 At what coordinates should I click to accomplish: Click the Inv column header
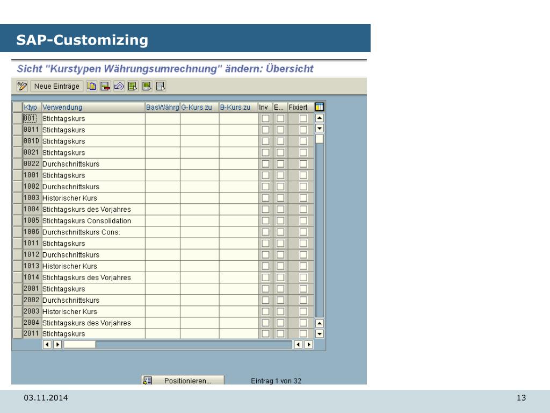[x=265, y=107]
